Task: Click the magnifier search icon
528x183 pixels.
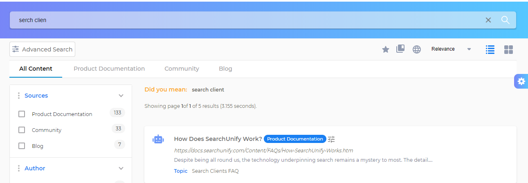Action: tap(505, 20)
